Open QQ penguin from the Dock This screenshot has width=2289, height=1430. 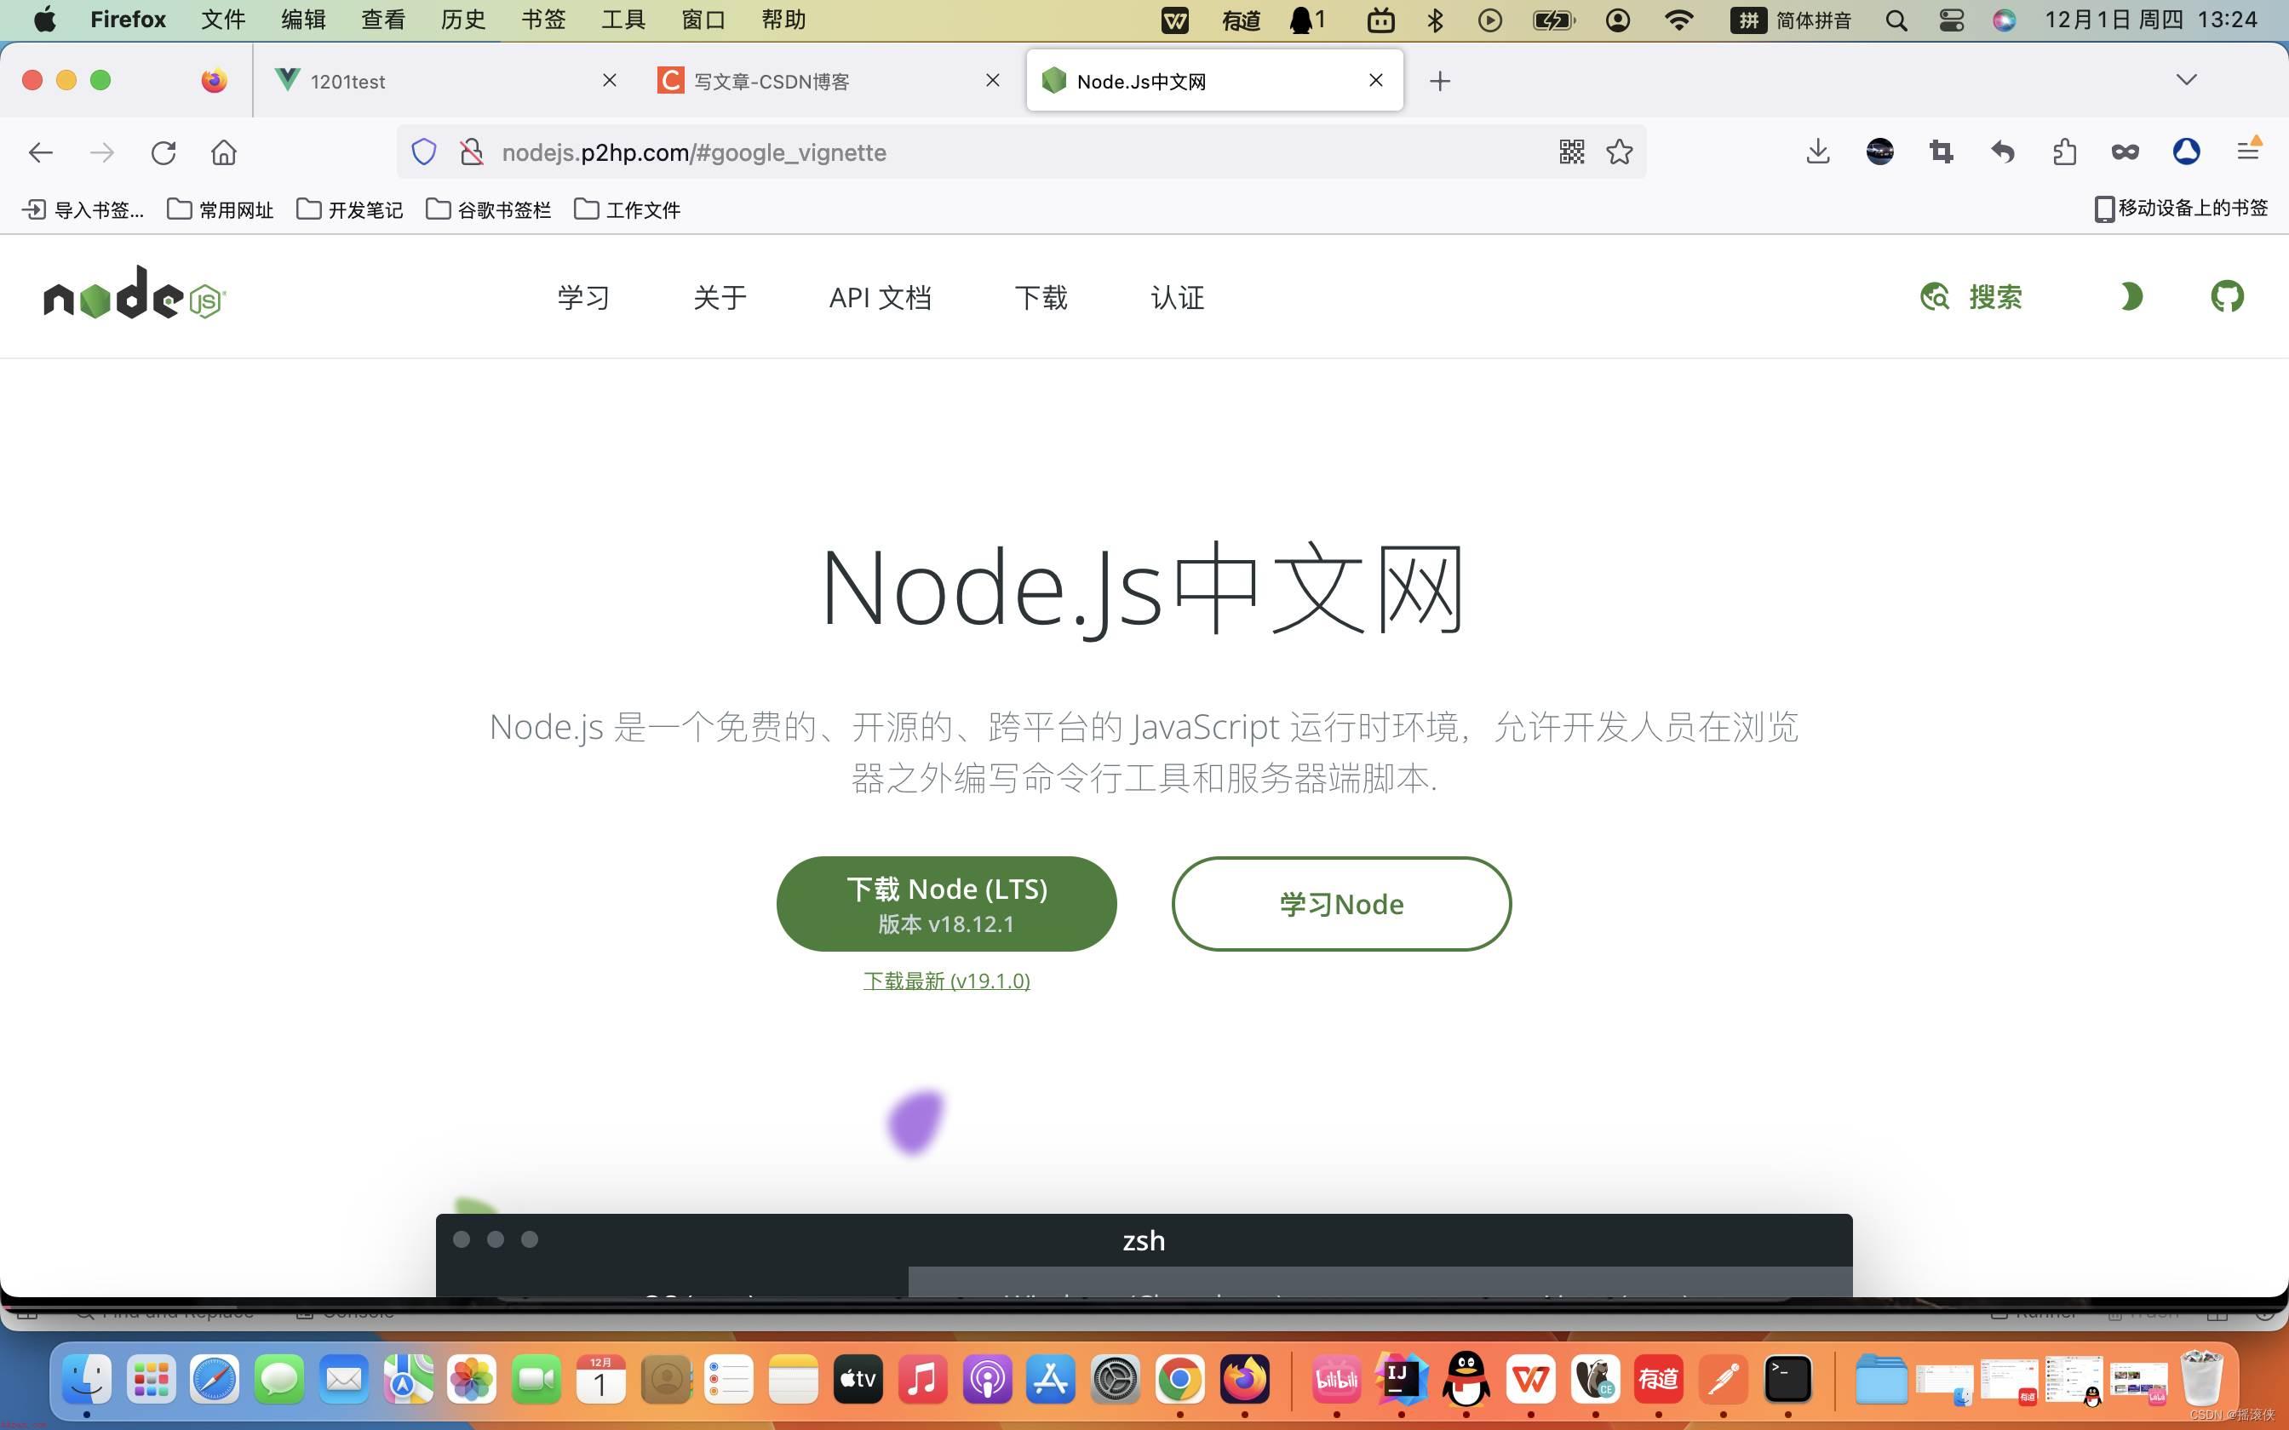(x=1466, y=1380)
